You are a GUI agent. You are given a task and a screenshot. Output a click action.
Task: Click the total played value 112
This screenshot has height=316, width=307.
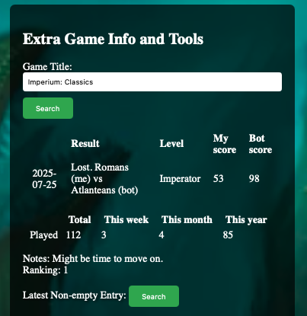tap(73, 235)
